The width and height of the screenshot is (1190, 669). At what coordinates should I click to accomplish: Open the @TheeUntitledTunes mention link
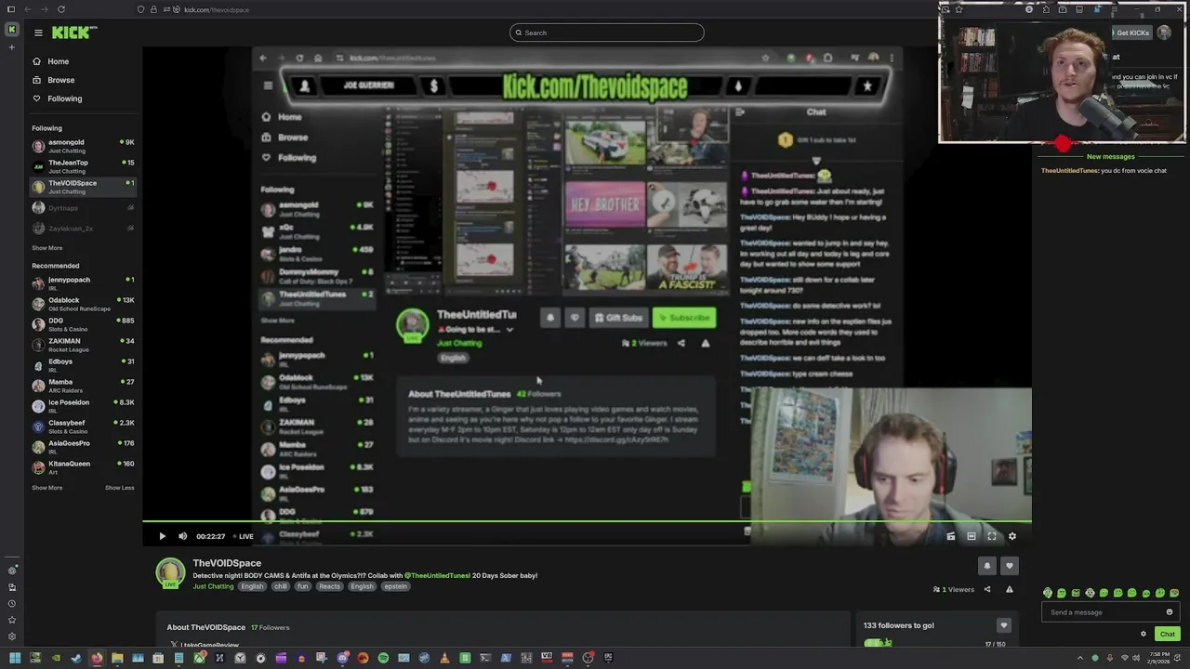(x=437, y=576)
